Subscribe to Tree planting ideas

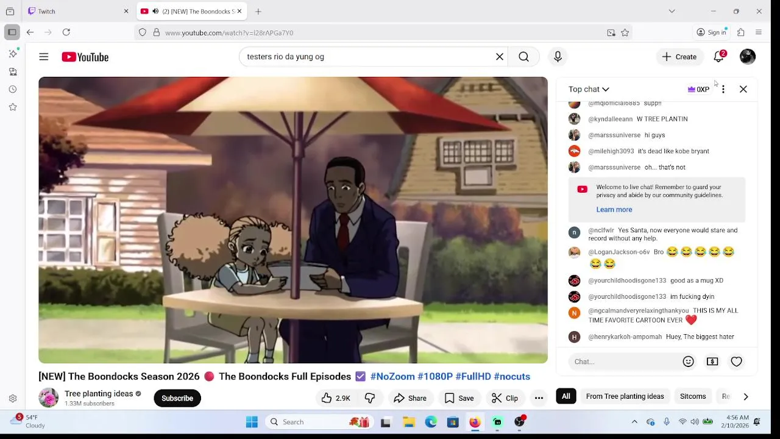click(177, 398)
